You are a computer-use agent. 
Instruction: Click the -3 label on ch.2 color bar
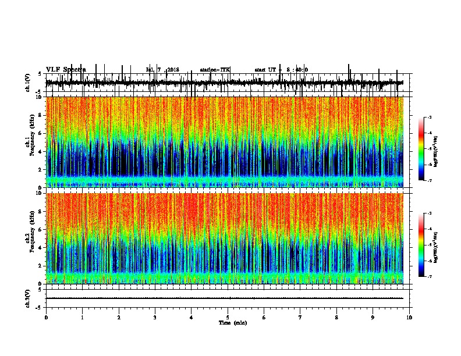click(x=430, y=213)
